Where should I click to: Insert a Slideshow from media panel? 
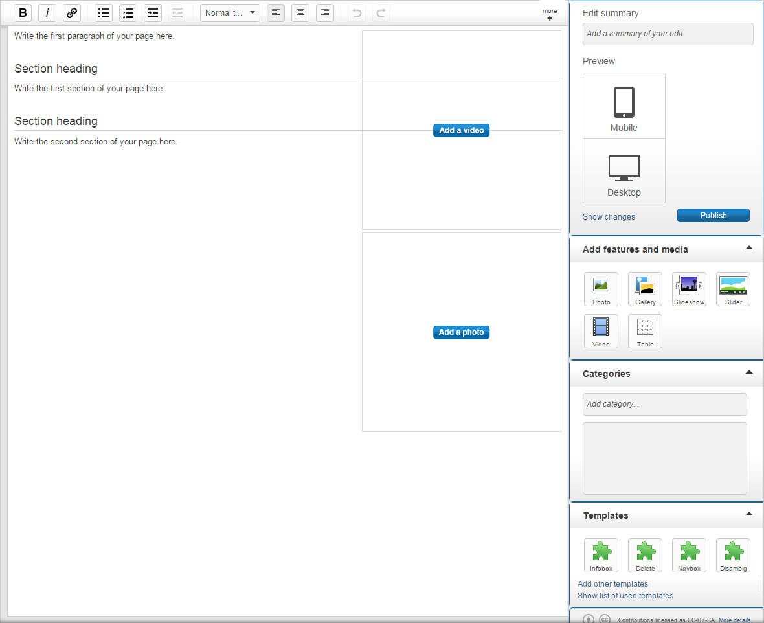click(x=689, y=289)
